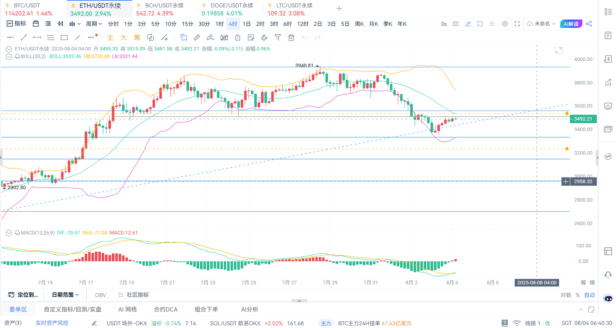Image resolution: width=616 pixels, height=328 pixels.
Task: Toggle percent scale mode
Action: [x=578, y=295]
